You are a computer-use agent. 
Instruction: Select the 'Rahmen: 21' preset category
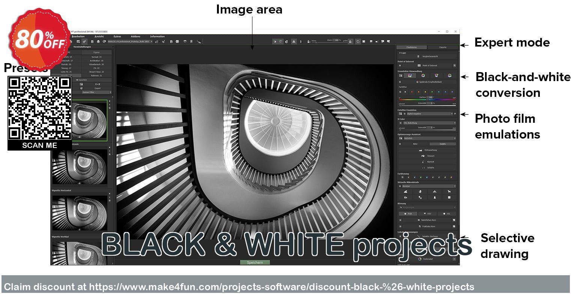(96, 75)
